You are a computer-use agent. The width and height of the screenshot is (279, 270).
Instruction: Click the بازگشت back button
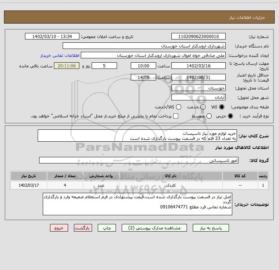83,228
